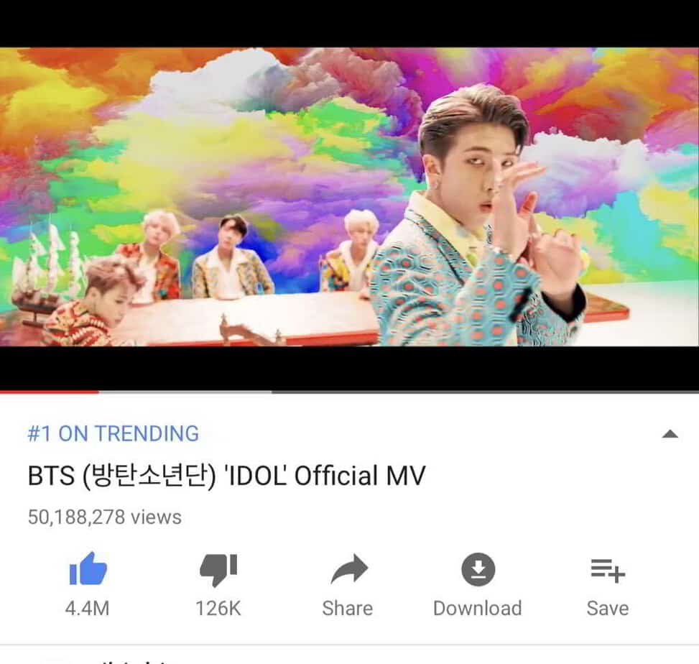Tap the BTS 'IDOL' Official MV title

click(226, 476)
